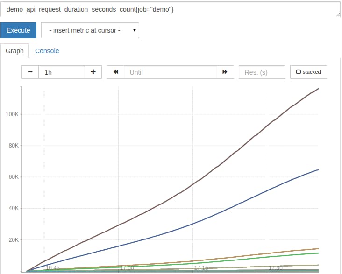Grab the expression box resize handle
Screen dimensions: 342x274
(338, 14)
